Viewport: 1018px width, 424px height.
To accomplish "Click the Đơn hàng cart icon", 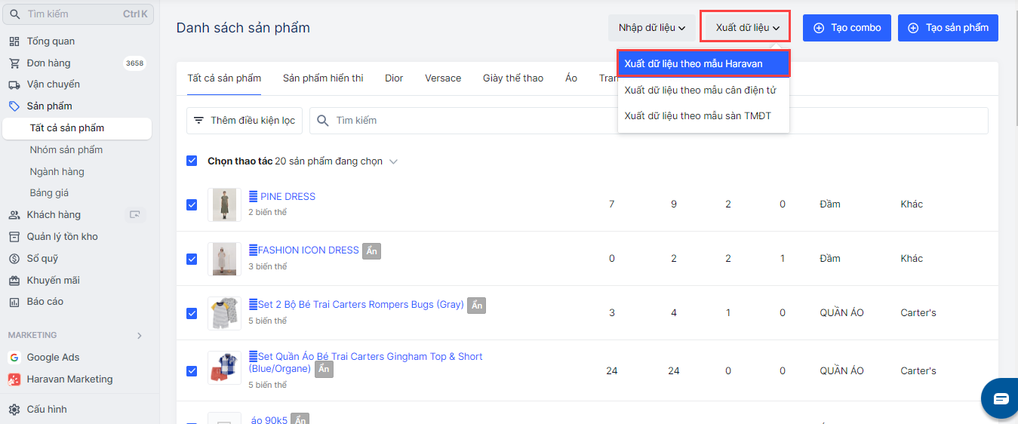I will click(x=14, y=63).
